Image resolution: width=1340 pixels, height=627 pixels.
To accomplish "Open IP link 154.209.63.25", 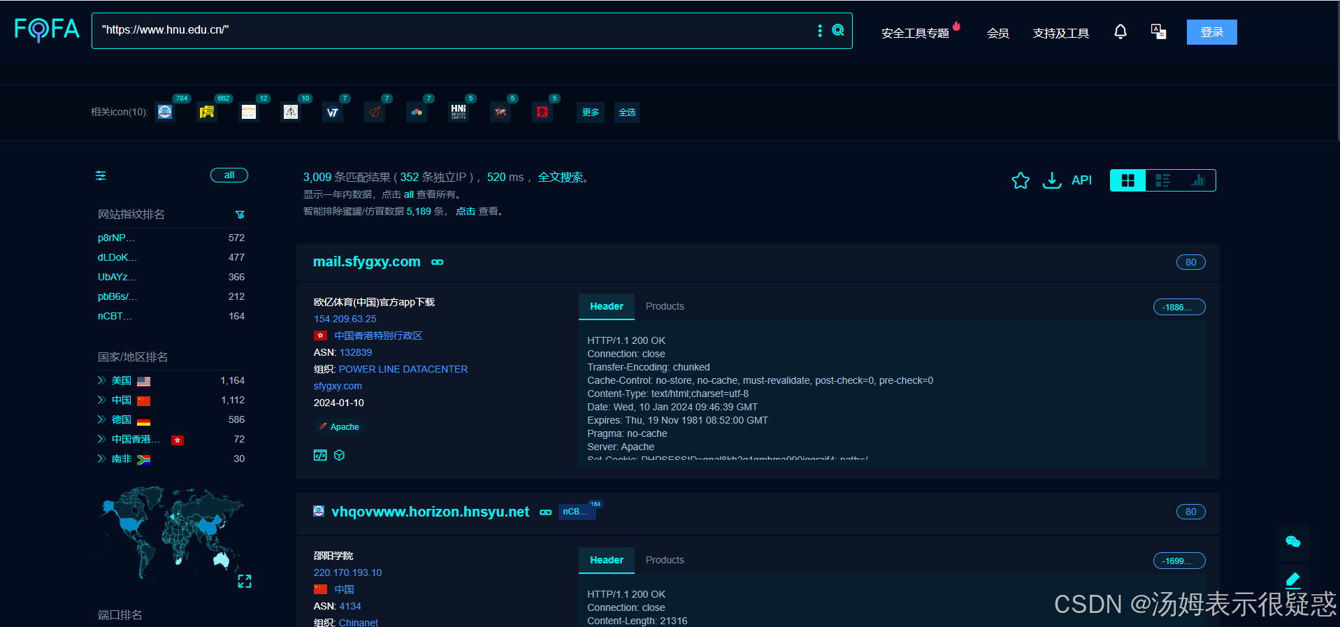I will pos(345,319).
